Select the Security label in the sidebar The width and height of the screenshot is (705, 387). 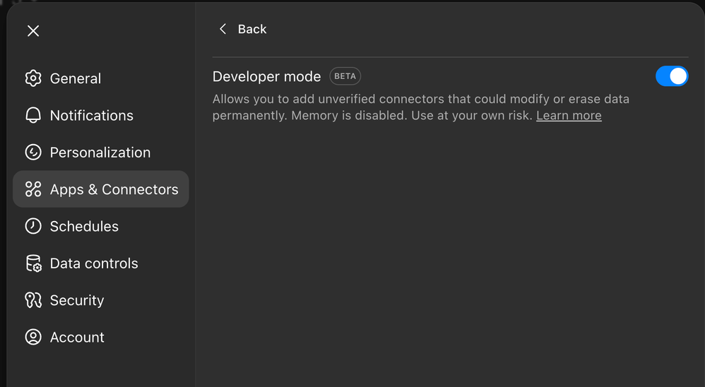(77, 300)
